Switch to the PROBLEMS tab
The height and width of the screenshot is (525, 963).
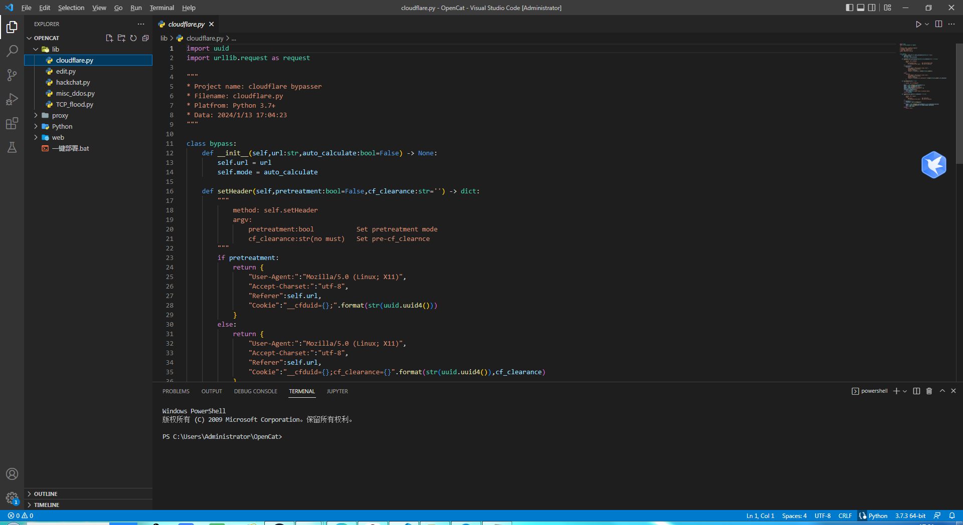176,391
